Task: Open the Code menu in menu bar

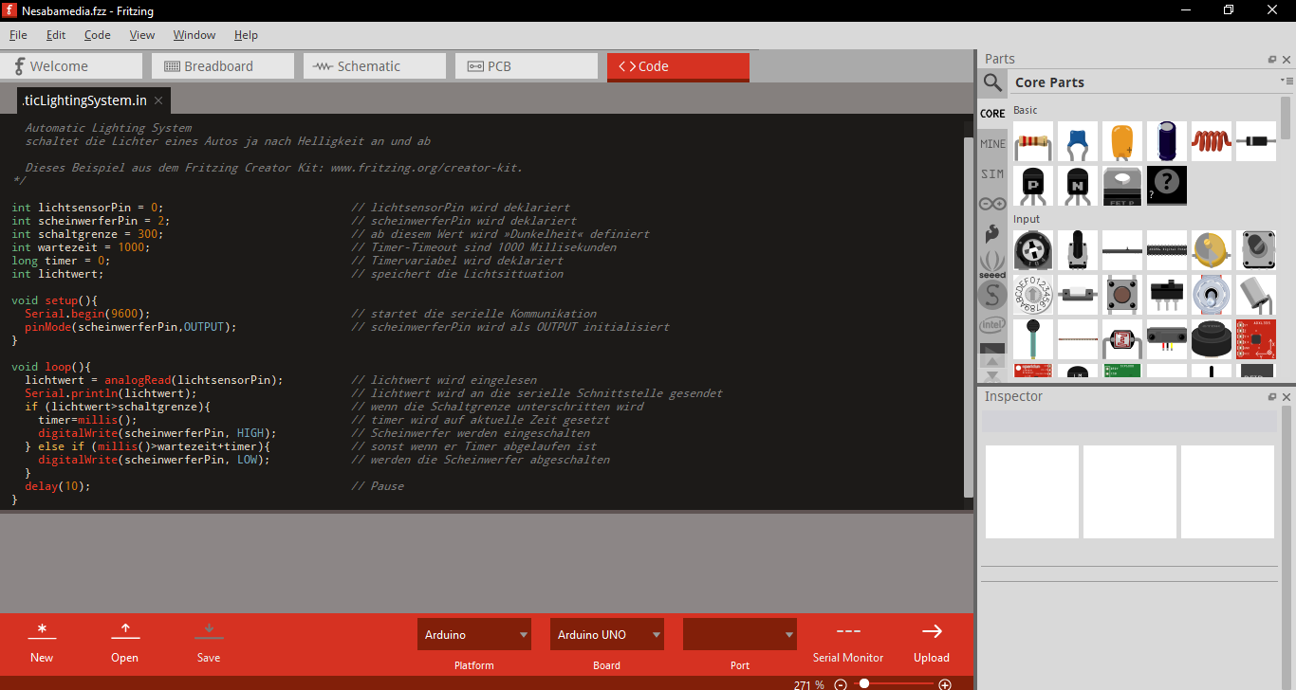Action: pyautogui.click(x=97, y=35)
